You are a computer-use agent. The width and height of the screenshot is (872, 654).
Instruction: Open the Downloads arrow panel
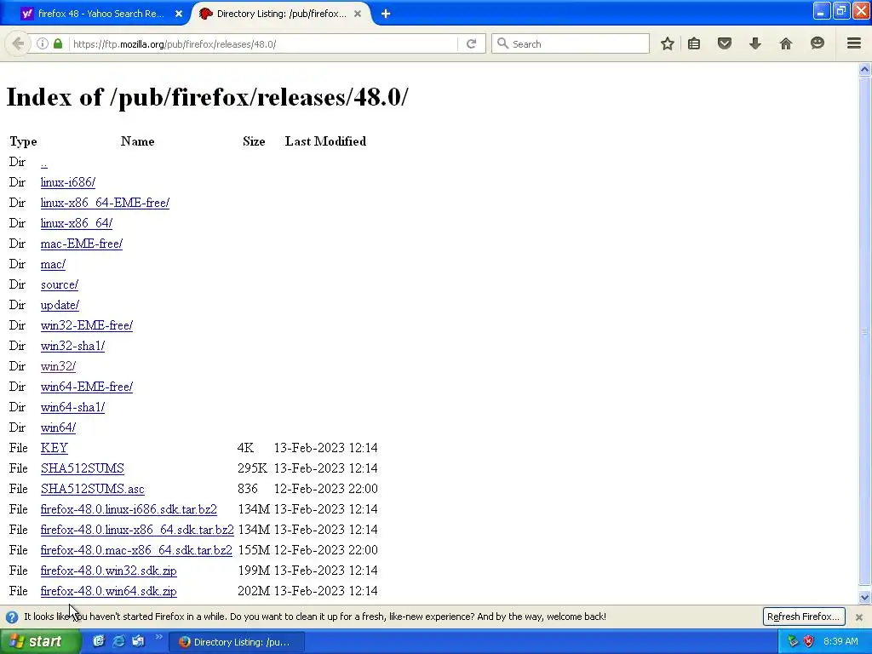click(754, 43)
